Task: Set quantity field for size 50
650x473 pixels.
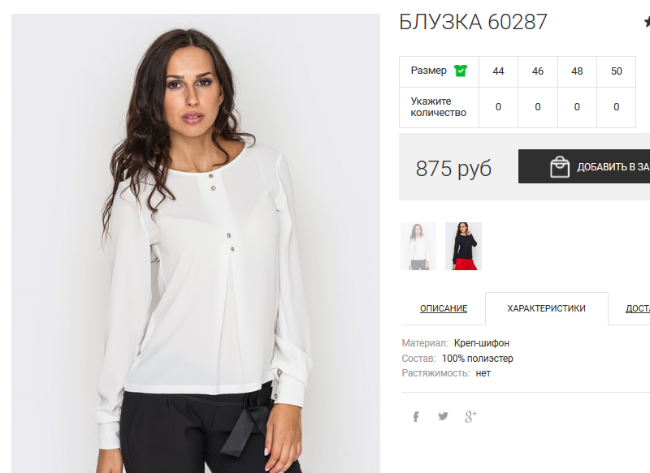Action: tap(617, 107)
